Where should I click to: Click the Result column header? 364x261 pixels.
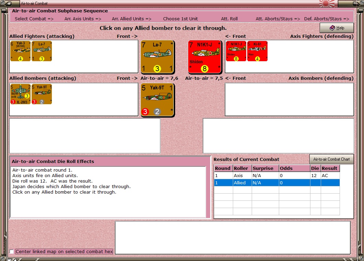330,168
